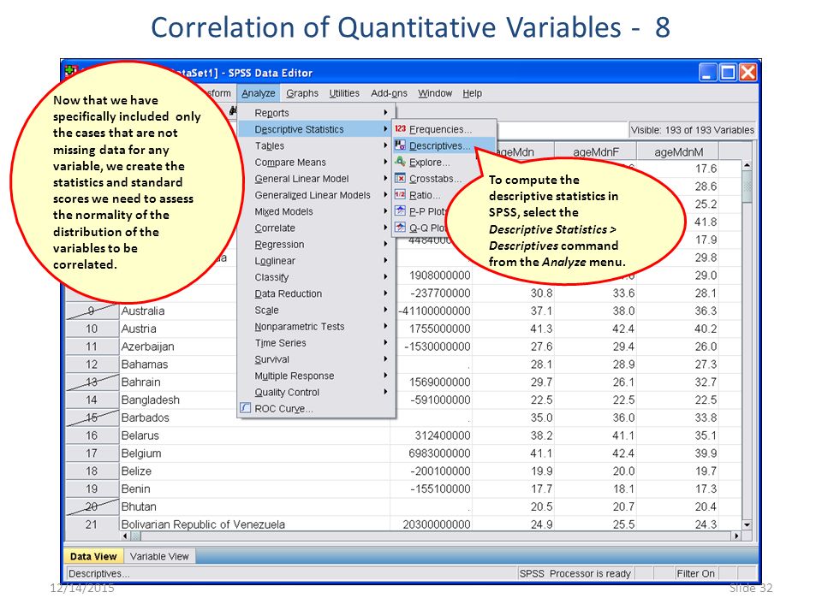Click the Belize country cell

coord(255,471)
